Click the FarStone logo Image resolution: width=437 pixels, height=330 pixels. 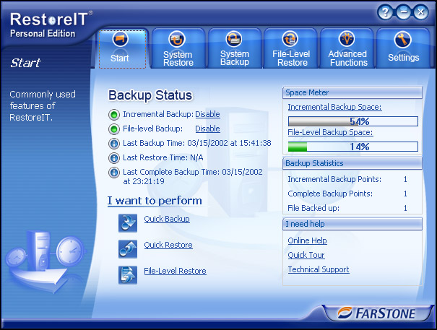pyautogui.click(x=377, y=314)
